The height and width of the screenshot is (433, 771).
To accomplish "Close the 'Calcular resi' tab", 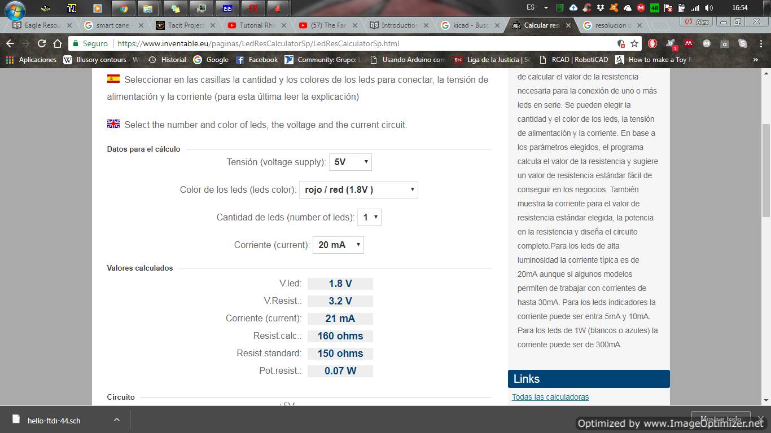I will click(568, 25).
